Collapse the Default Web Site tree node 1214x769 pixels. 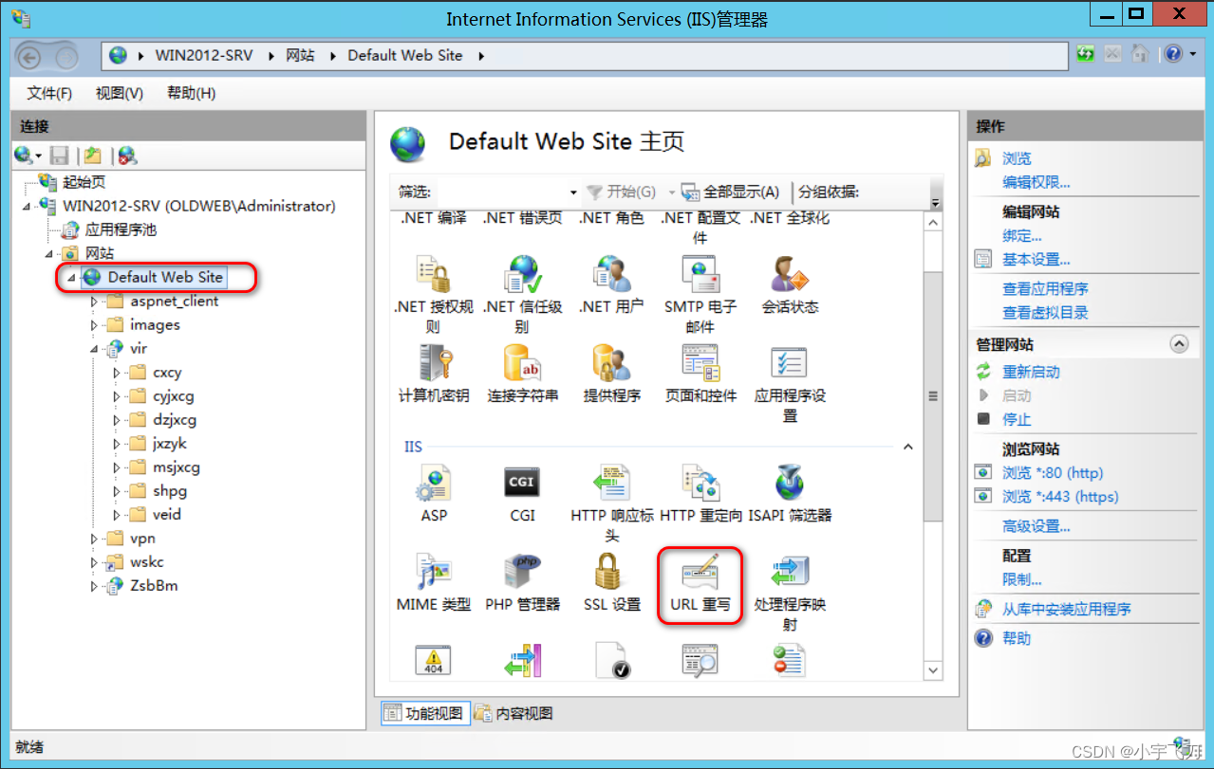pyautogui.click(x=70, y=278)
